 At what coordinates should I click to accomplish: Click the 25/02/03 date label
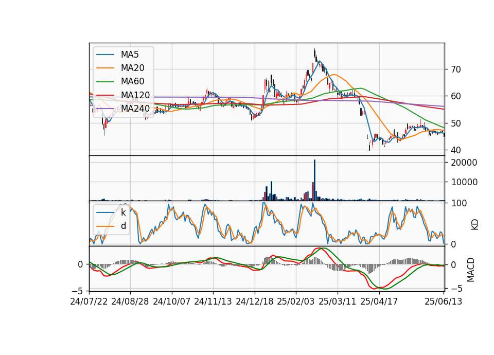point(296,301)
